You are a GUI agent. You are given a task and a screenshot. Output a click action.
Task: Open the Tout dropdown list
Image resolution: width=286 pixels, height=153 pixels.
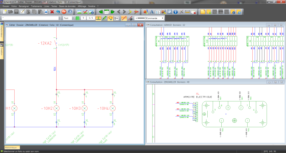[x=73, y=18]
